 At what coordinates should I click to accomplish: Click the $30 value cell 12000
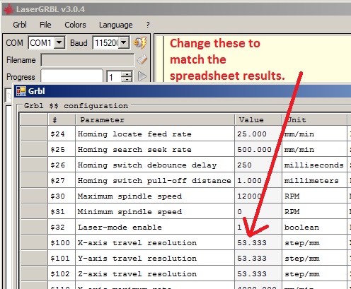[258, 196]
